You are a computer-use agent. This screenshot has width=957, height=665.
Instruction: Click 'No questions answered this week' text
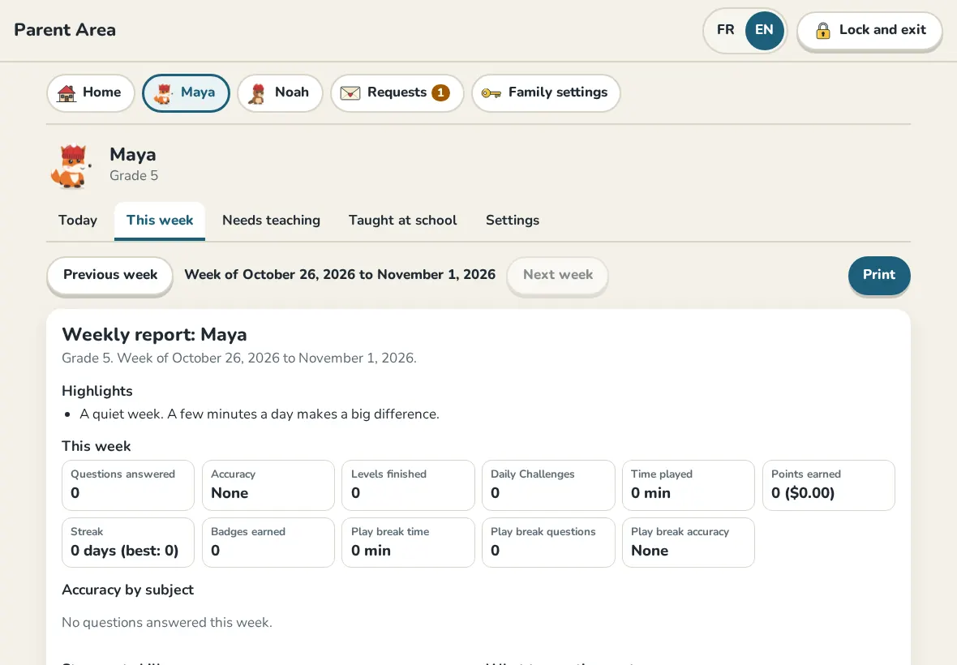pyautogui.click(x=166, y=622)
